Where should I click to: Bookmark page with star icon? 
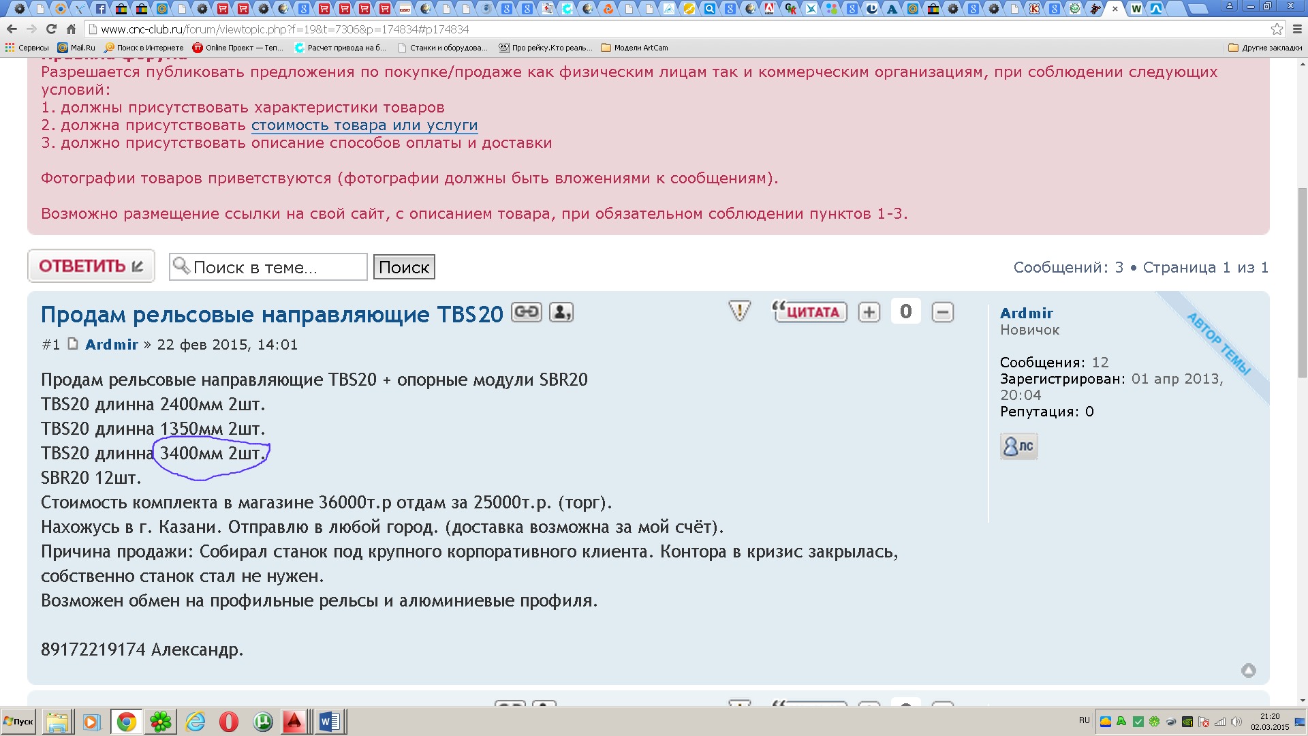click(1277, 29)
